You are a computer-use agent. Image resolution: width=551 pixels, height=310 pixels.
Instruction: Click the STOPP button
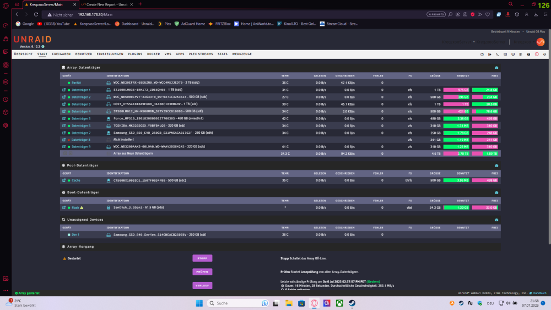click(202, 258)
